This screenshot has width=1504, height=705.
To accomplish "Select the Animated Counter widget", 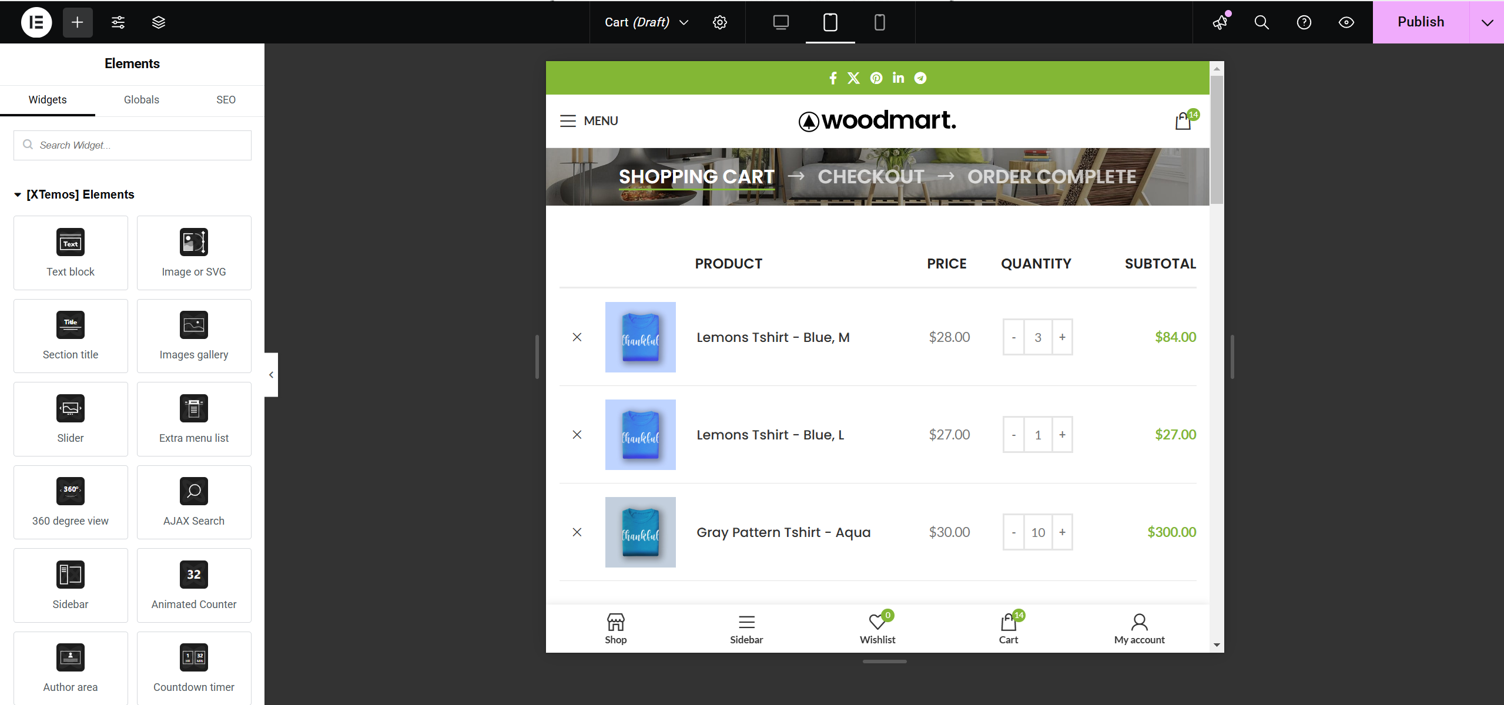I will coord(194,585).
